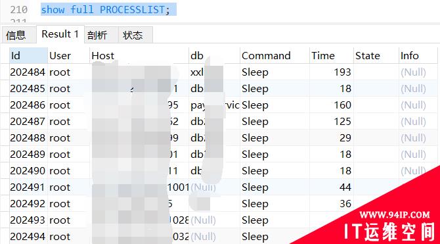Image resolution: width=440 pixels, height=244 pixels.
Task: Click the Info column header
Action: (x=418, y=56)
